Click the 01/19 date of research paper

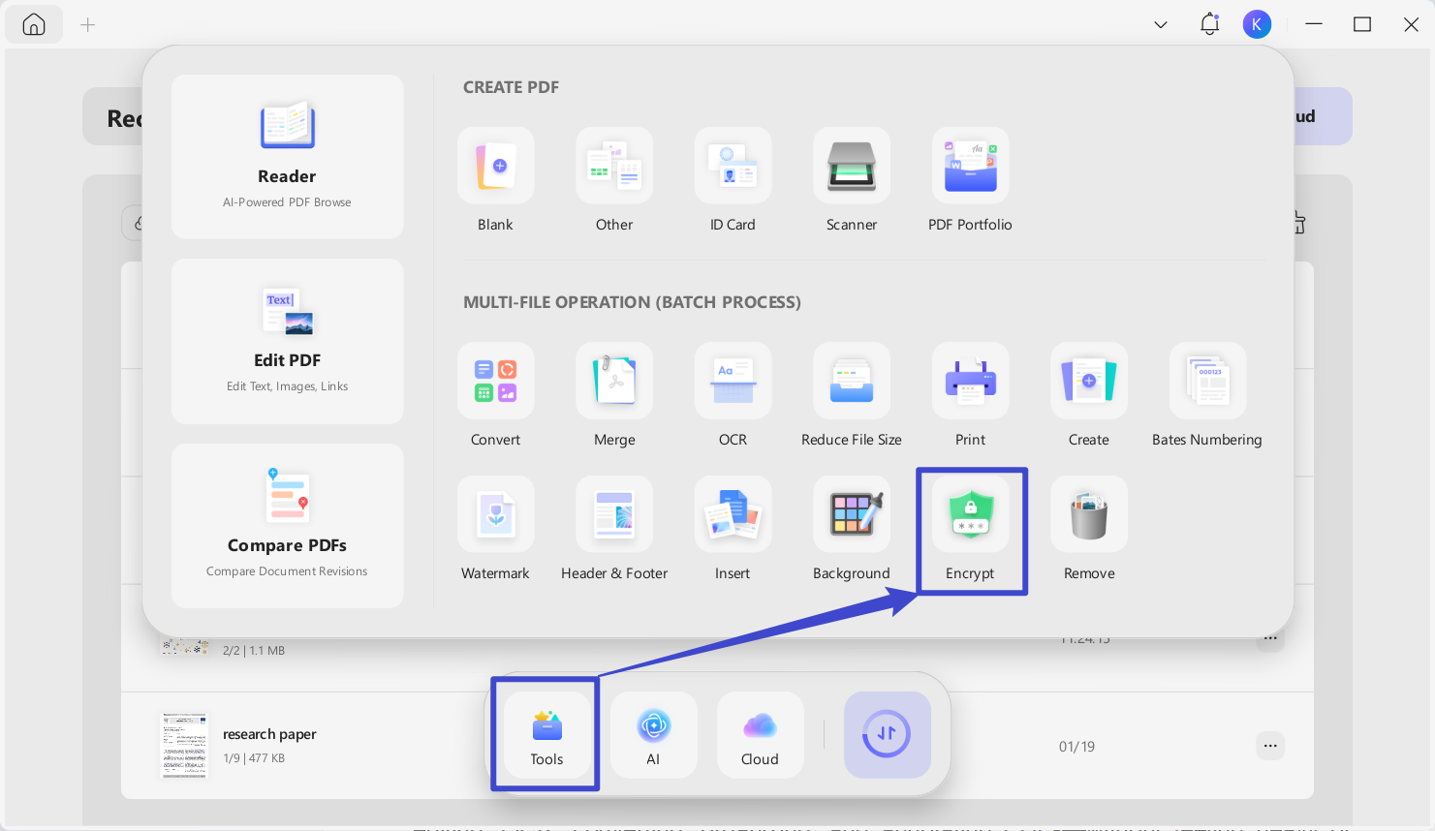click(x=1076, y=747)
